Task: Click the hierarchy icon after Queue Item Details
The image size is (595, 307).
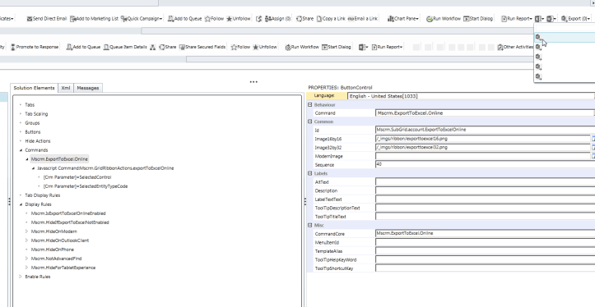Action: (153, 47)
